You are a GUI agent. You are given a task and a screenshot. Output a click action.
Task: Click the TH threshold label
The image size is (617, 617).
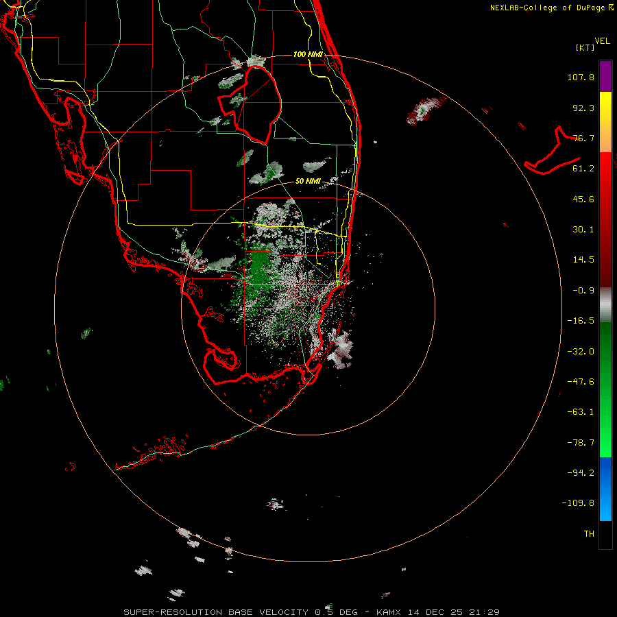point(589,534)
